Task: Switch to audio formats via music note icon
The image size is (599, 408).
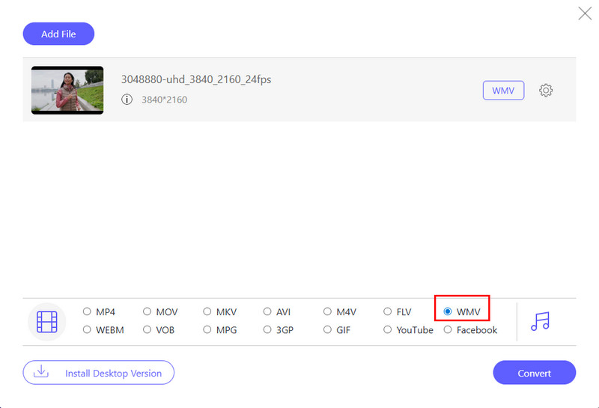Action: coord(539,321)
